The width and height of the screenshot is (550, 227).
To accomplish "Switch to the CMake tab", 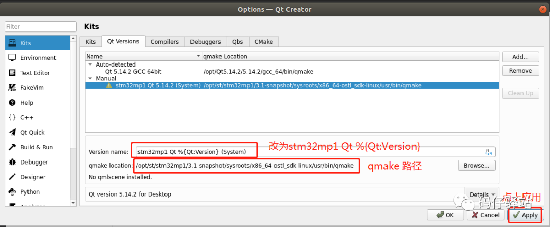I will (263, 41).
